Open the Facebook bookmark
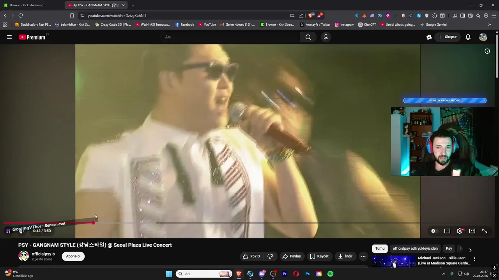Viewport: 499px width, 280px height. (184, 24)
